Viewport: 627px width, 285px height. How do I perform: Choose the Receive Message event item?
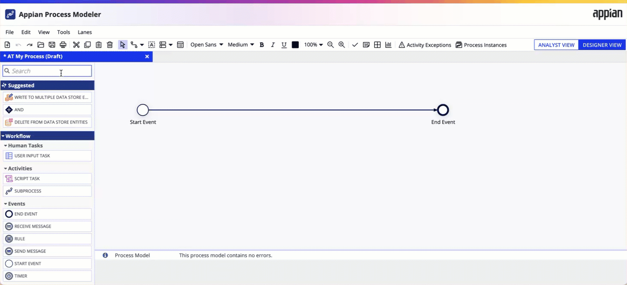pos(47,226)
